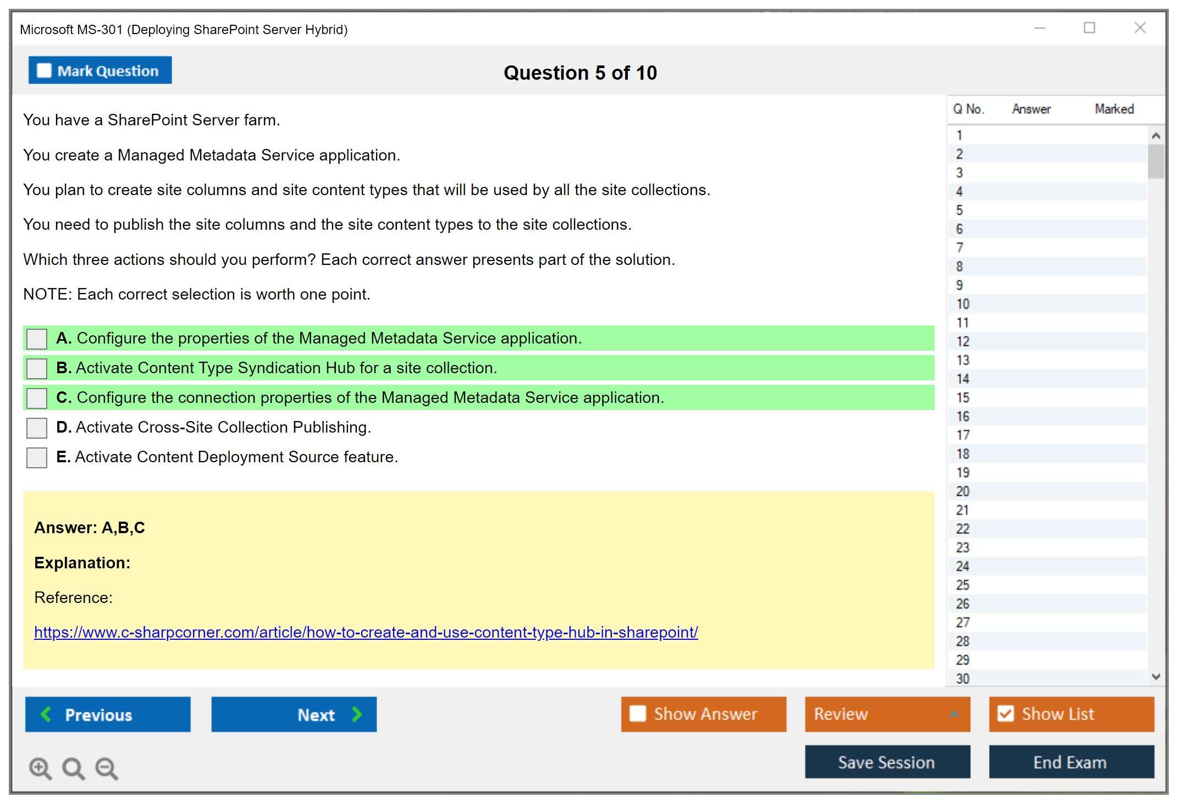Image resolution: width=1182 pixels, height=808 pixels.
Task: Uncheck the Show List checkbox
Action: coord(1006,713)
